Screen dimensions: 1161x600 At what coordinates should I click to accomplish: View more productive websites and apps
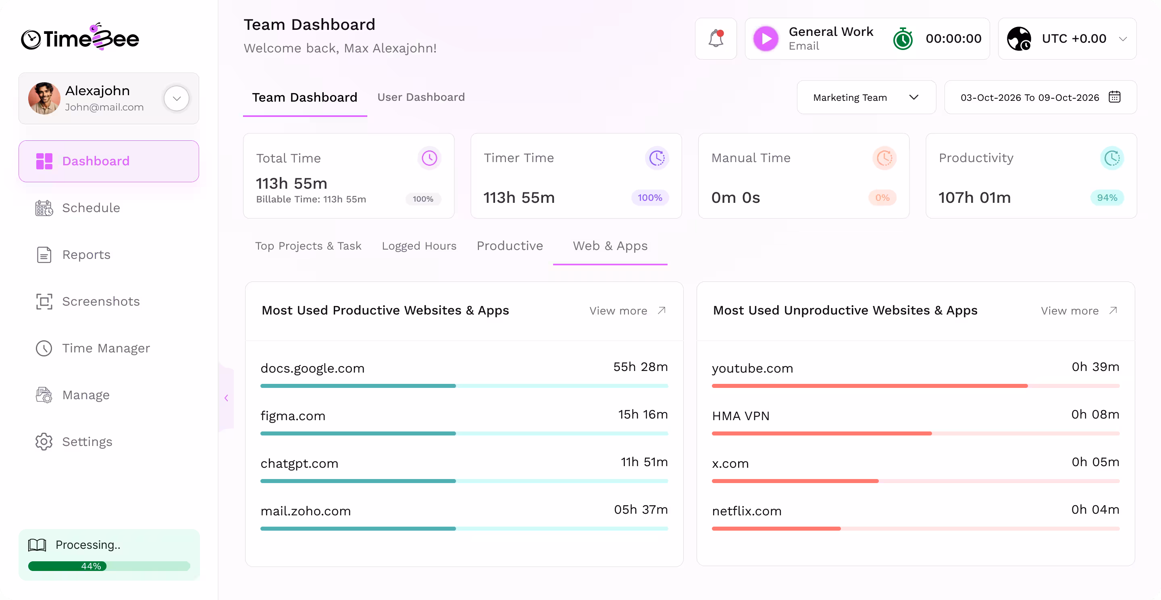pos(627,311)
